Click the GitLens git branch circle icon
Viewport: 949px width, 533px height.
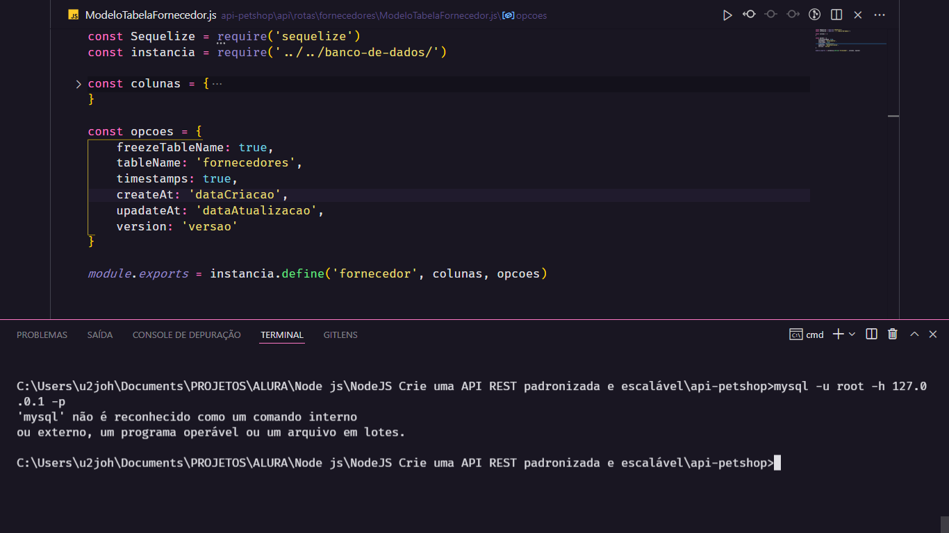point(815,15)
